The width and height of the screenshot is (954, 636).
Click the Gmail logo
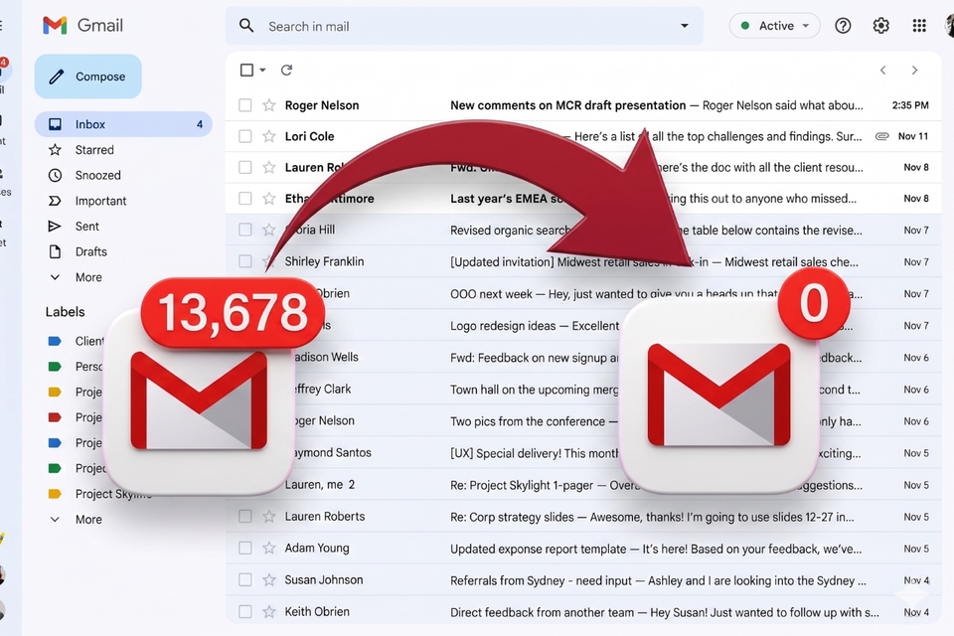(x=82, y=26)
